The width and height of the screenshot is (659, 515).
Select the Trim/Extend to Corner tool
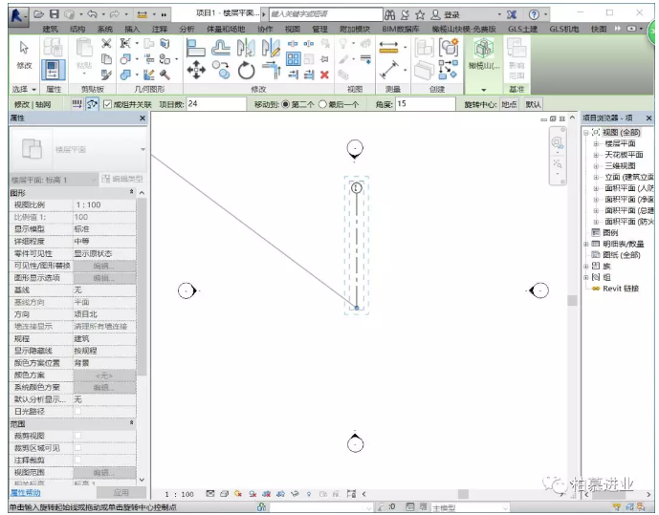click(x=272, y=70)
